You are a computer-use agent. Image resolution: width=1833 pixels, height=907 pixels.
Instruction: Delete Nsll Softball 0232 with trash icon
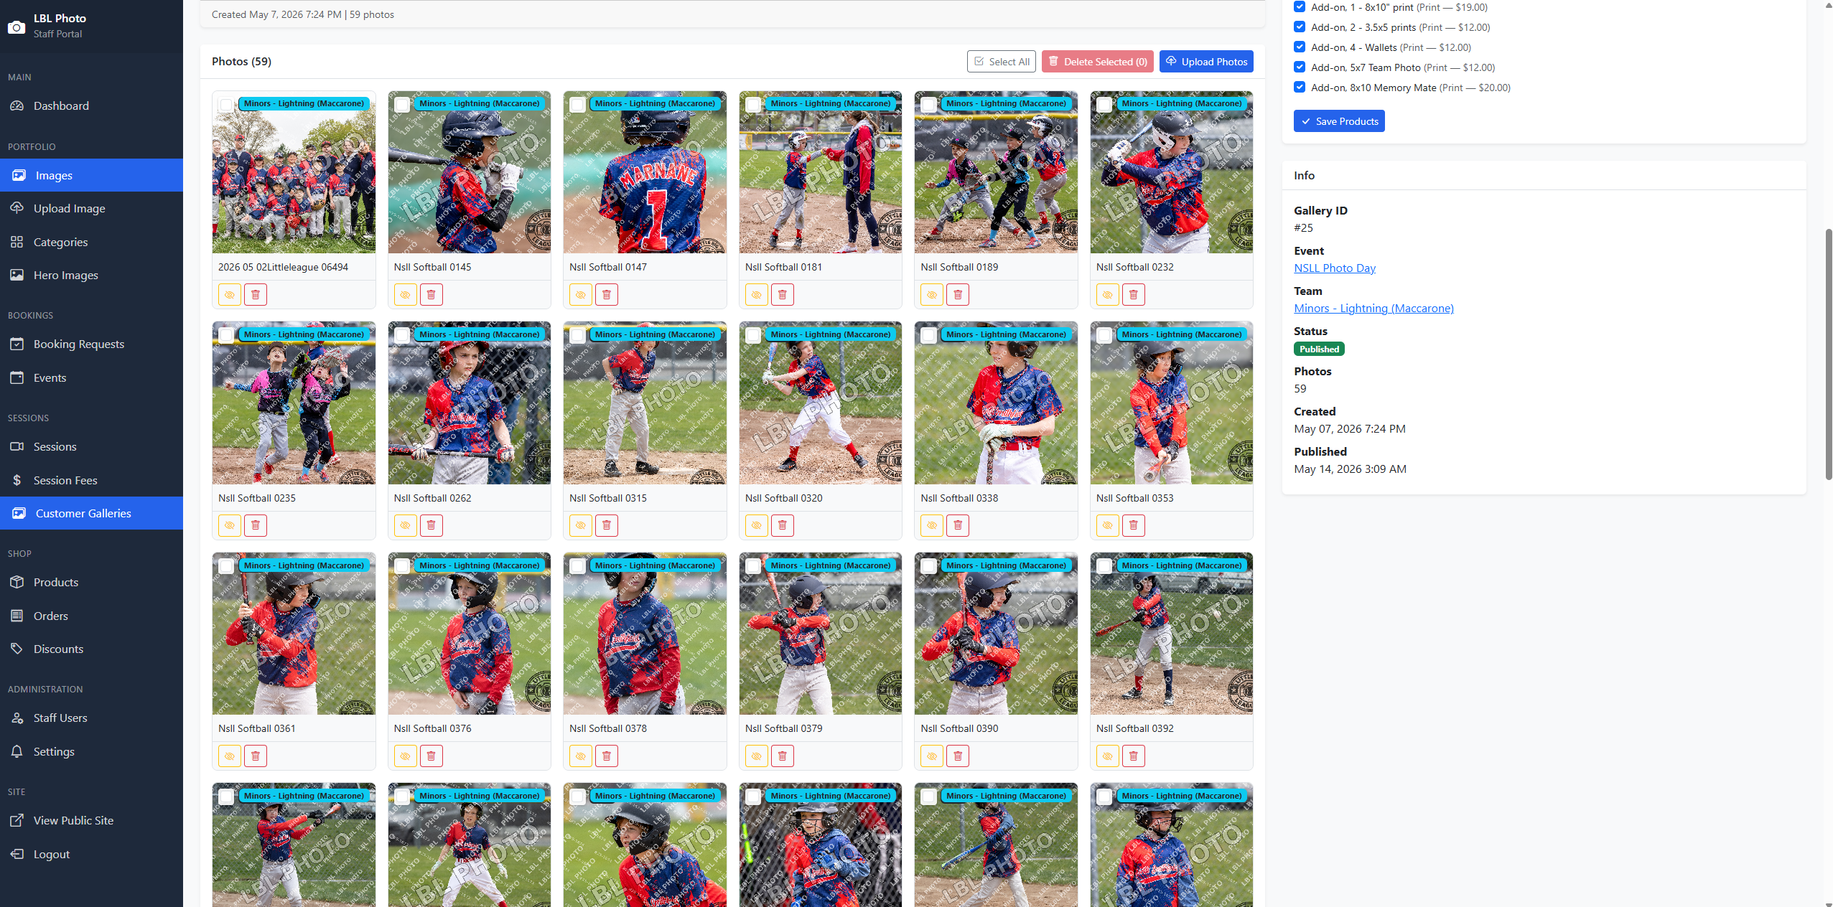coord(1134,295)
